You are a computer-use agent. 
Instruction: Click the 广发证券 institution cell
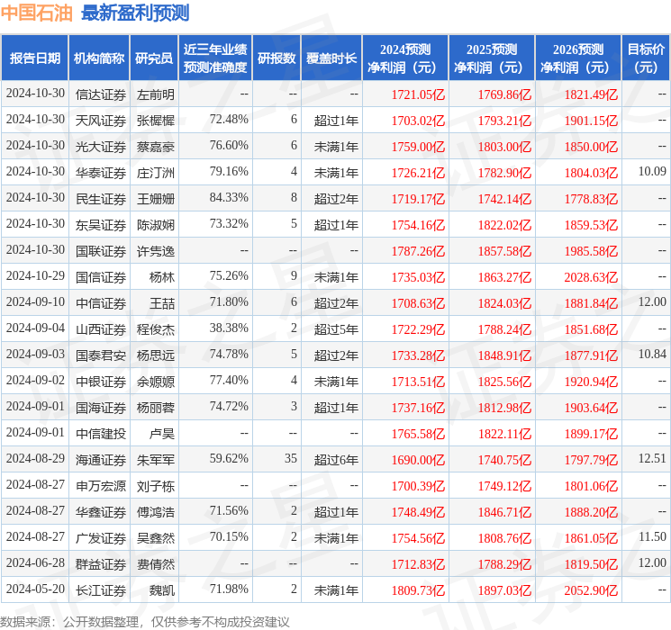pyautogui.click(x=101, y=538)
